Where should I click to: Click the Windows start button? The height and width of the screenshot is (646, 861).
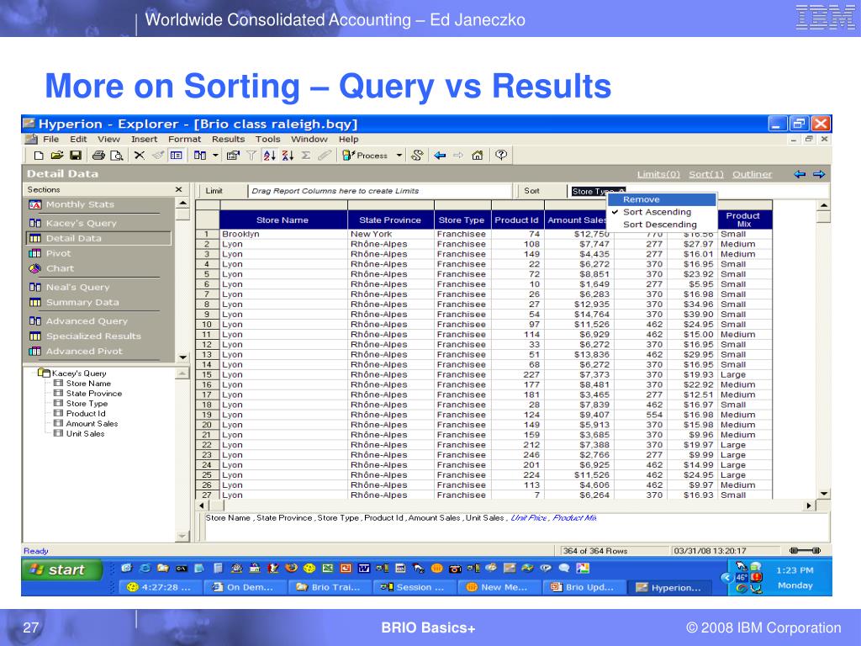tap(62, 569)
